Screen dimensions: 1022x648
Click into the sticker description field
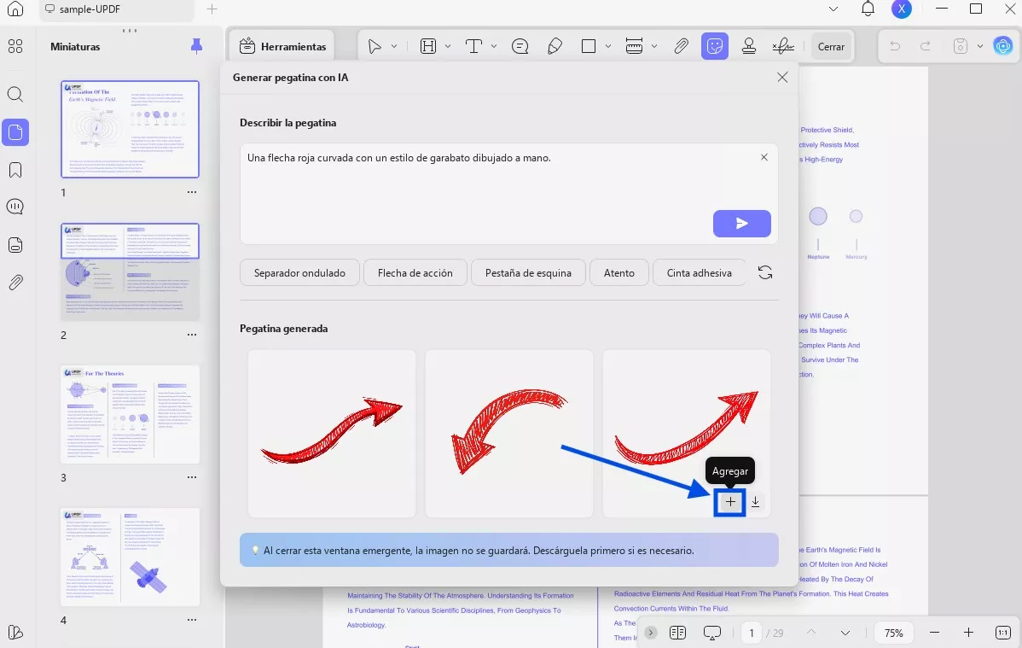coord(508,194)
